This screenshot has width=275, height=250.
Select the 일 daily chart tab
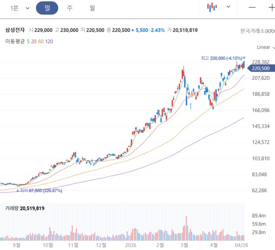pos(47,8)
